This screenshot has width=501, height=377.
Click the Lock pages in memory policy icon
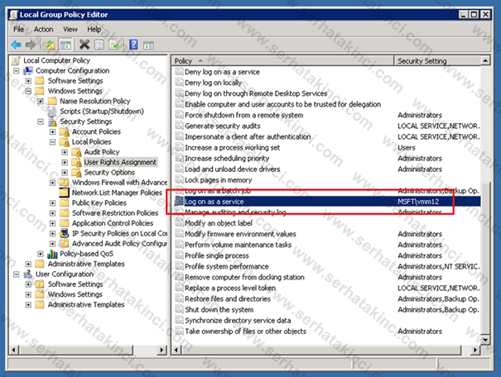point(179,180)
